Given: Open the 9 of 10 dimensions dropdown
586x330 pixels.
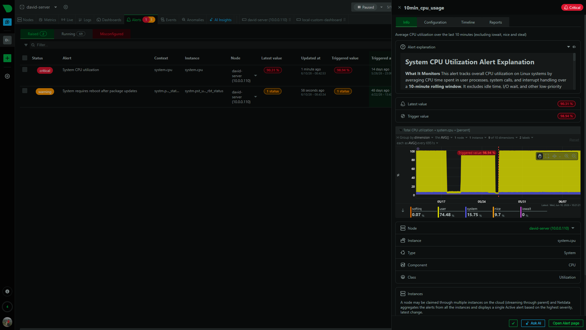Looking at the screenshot, I should coord(503,138).
